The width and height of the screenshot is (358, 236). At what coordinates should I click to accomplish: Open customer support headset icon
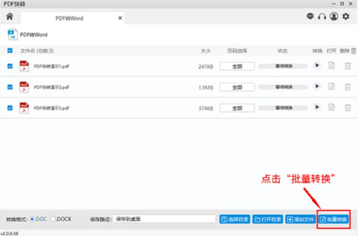tap(322, 17)
